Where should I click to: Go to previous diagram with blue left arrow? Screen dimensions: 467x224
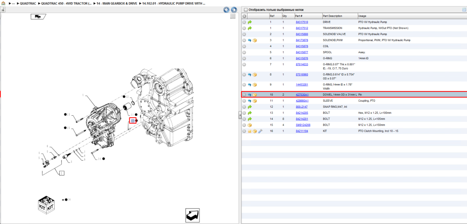(226, 10)
